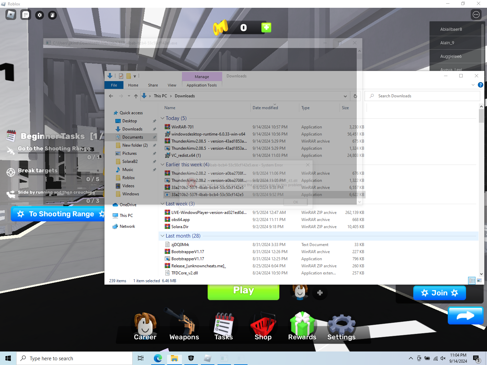Viewport: 487px width, 365px height.
Task: Open Task View on the taskbar
Action: 141,358
